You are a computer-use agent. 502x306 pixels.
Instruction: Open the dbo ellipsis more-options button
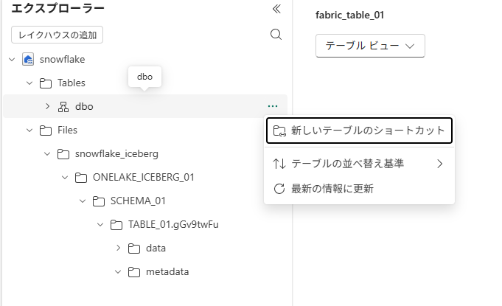(273, 106)
